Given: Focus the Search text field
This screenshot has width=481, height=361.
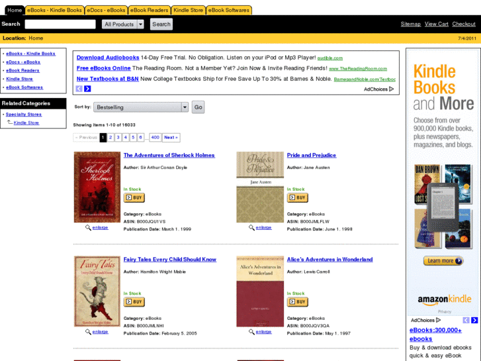Looking at the screenshot, I should click(x=60, y=25).
